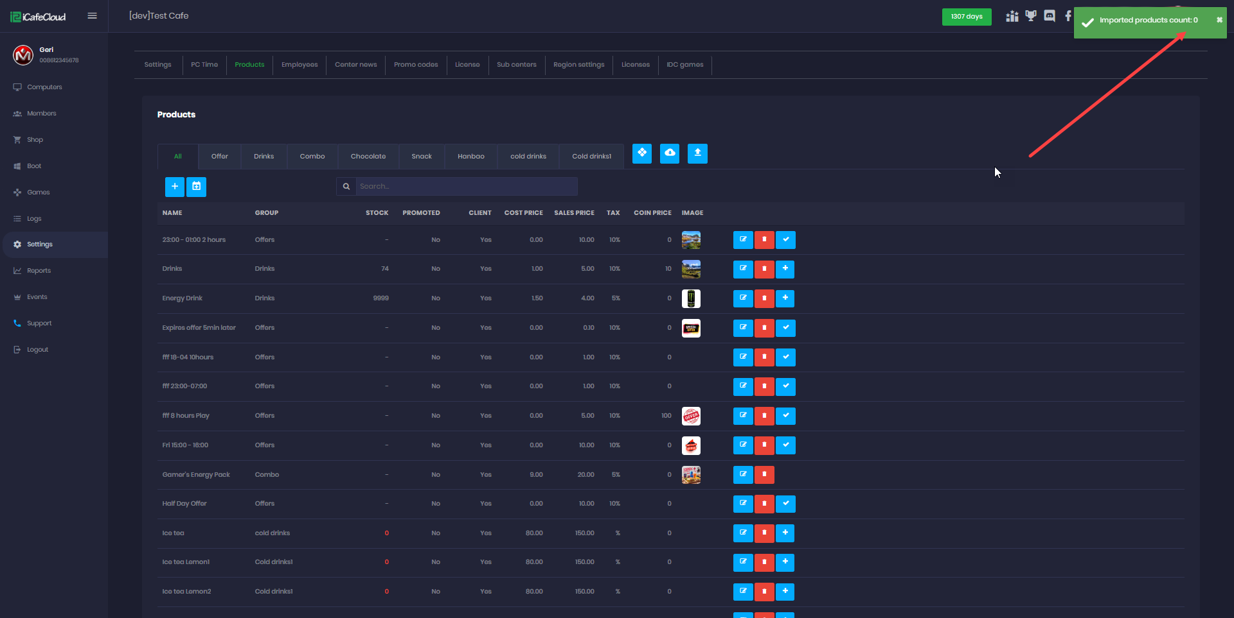Click the trophy icon in top bar

tap(1031, 16)
